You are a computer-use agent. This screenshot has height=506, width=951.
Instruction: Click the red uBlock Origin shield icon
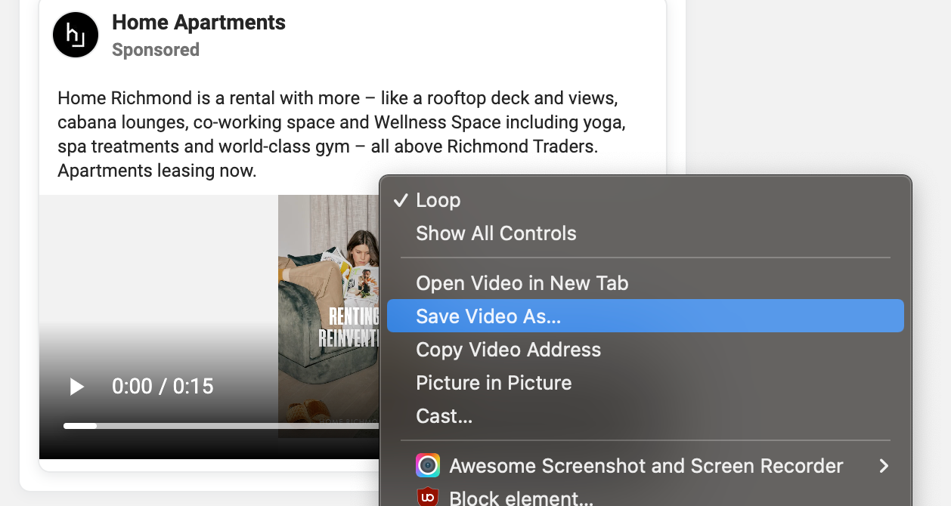pyautogui.click(x=428, y=497)
